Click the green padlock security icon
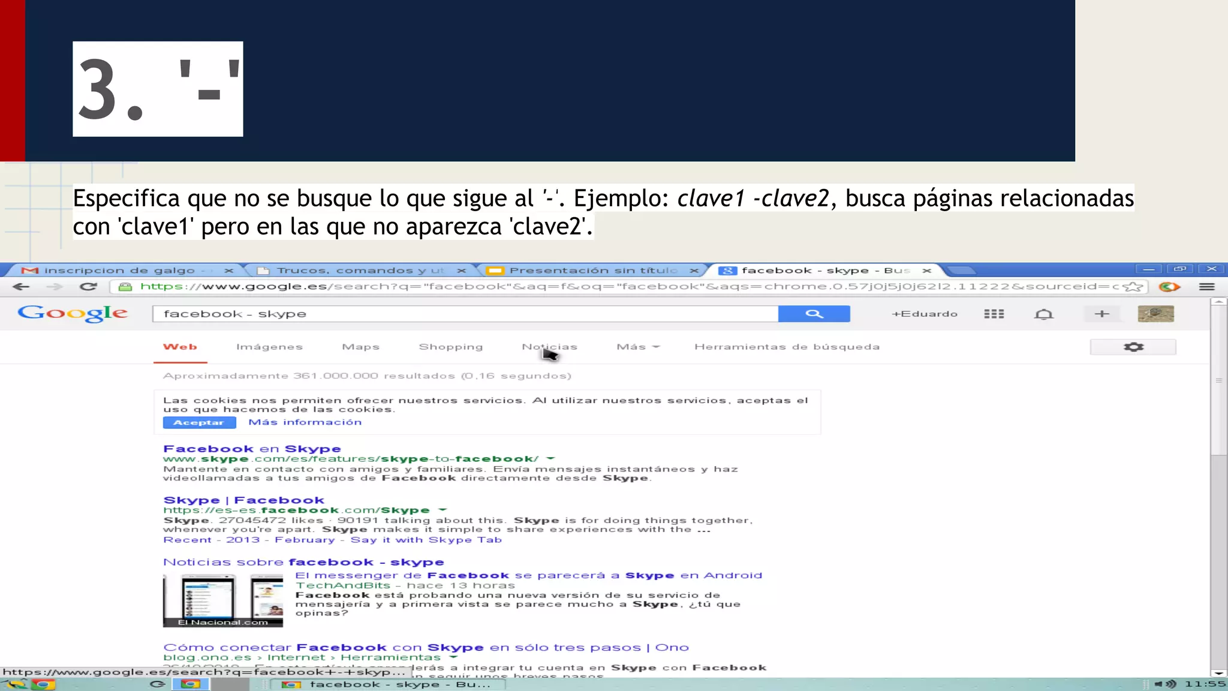Image resolution: width=1228 pixels, height=691 pixels. pyautogui.click(x=125, y=287)
